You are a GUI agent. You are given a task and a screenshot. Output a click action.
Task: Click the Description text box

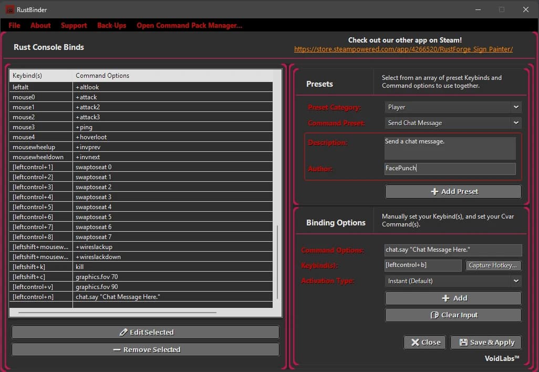click(450, 148)
